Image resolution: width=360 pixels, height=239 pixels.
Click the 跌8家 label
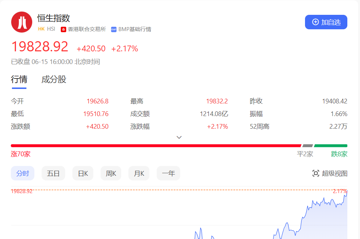click(339, 154)
